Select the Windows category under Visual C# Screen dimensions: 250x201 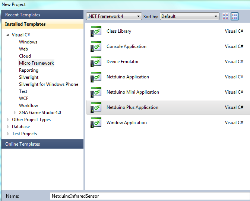[28, 42]
